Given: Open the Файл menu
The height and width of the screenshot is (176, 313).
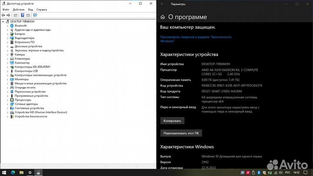Looking at the screenshot, I should 6,10.
